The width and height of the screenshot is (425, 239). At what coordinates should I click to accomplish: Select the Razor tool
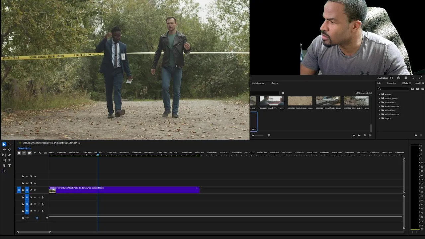[x=9, y=149]
